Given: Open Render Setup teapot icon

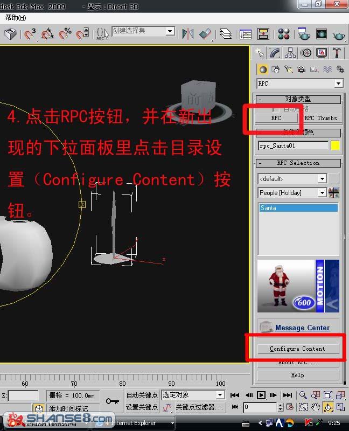Looking at the screenshot, I should click(x=304, y=34).
